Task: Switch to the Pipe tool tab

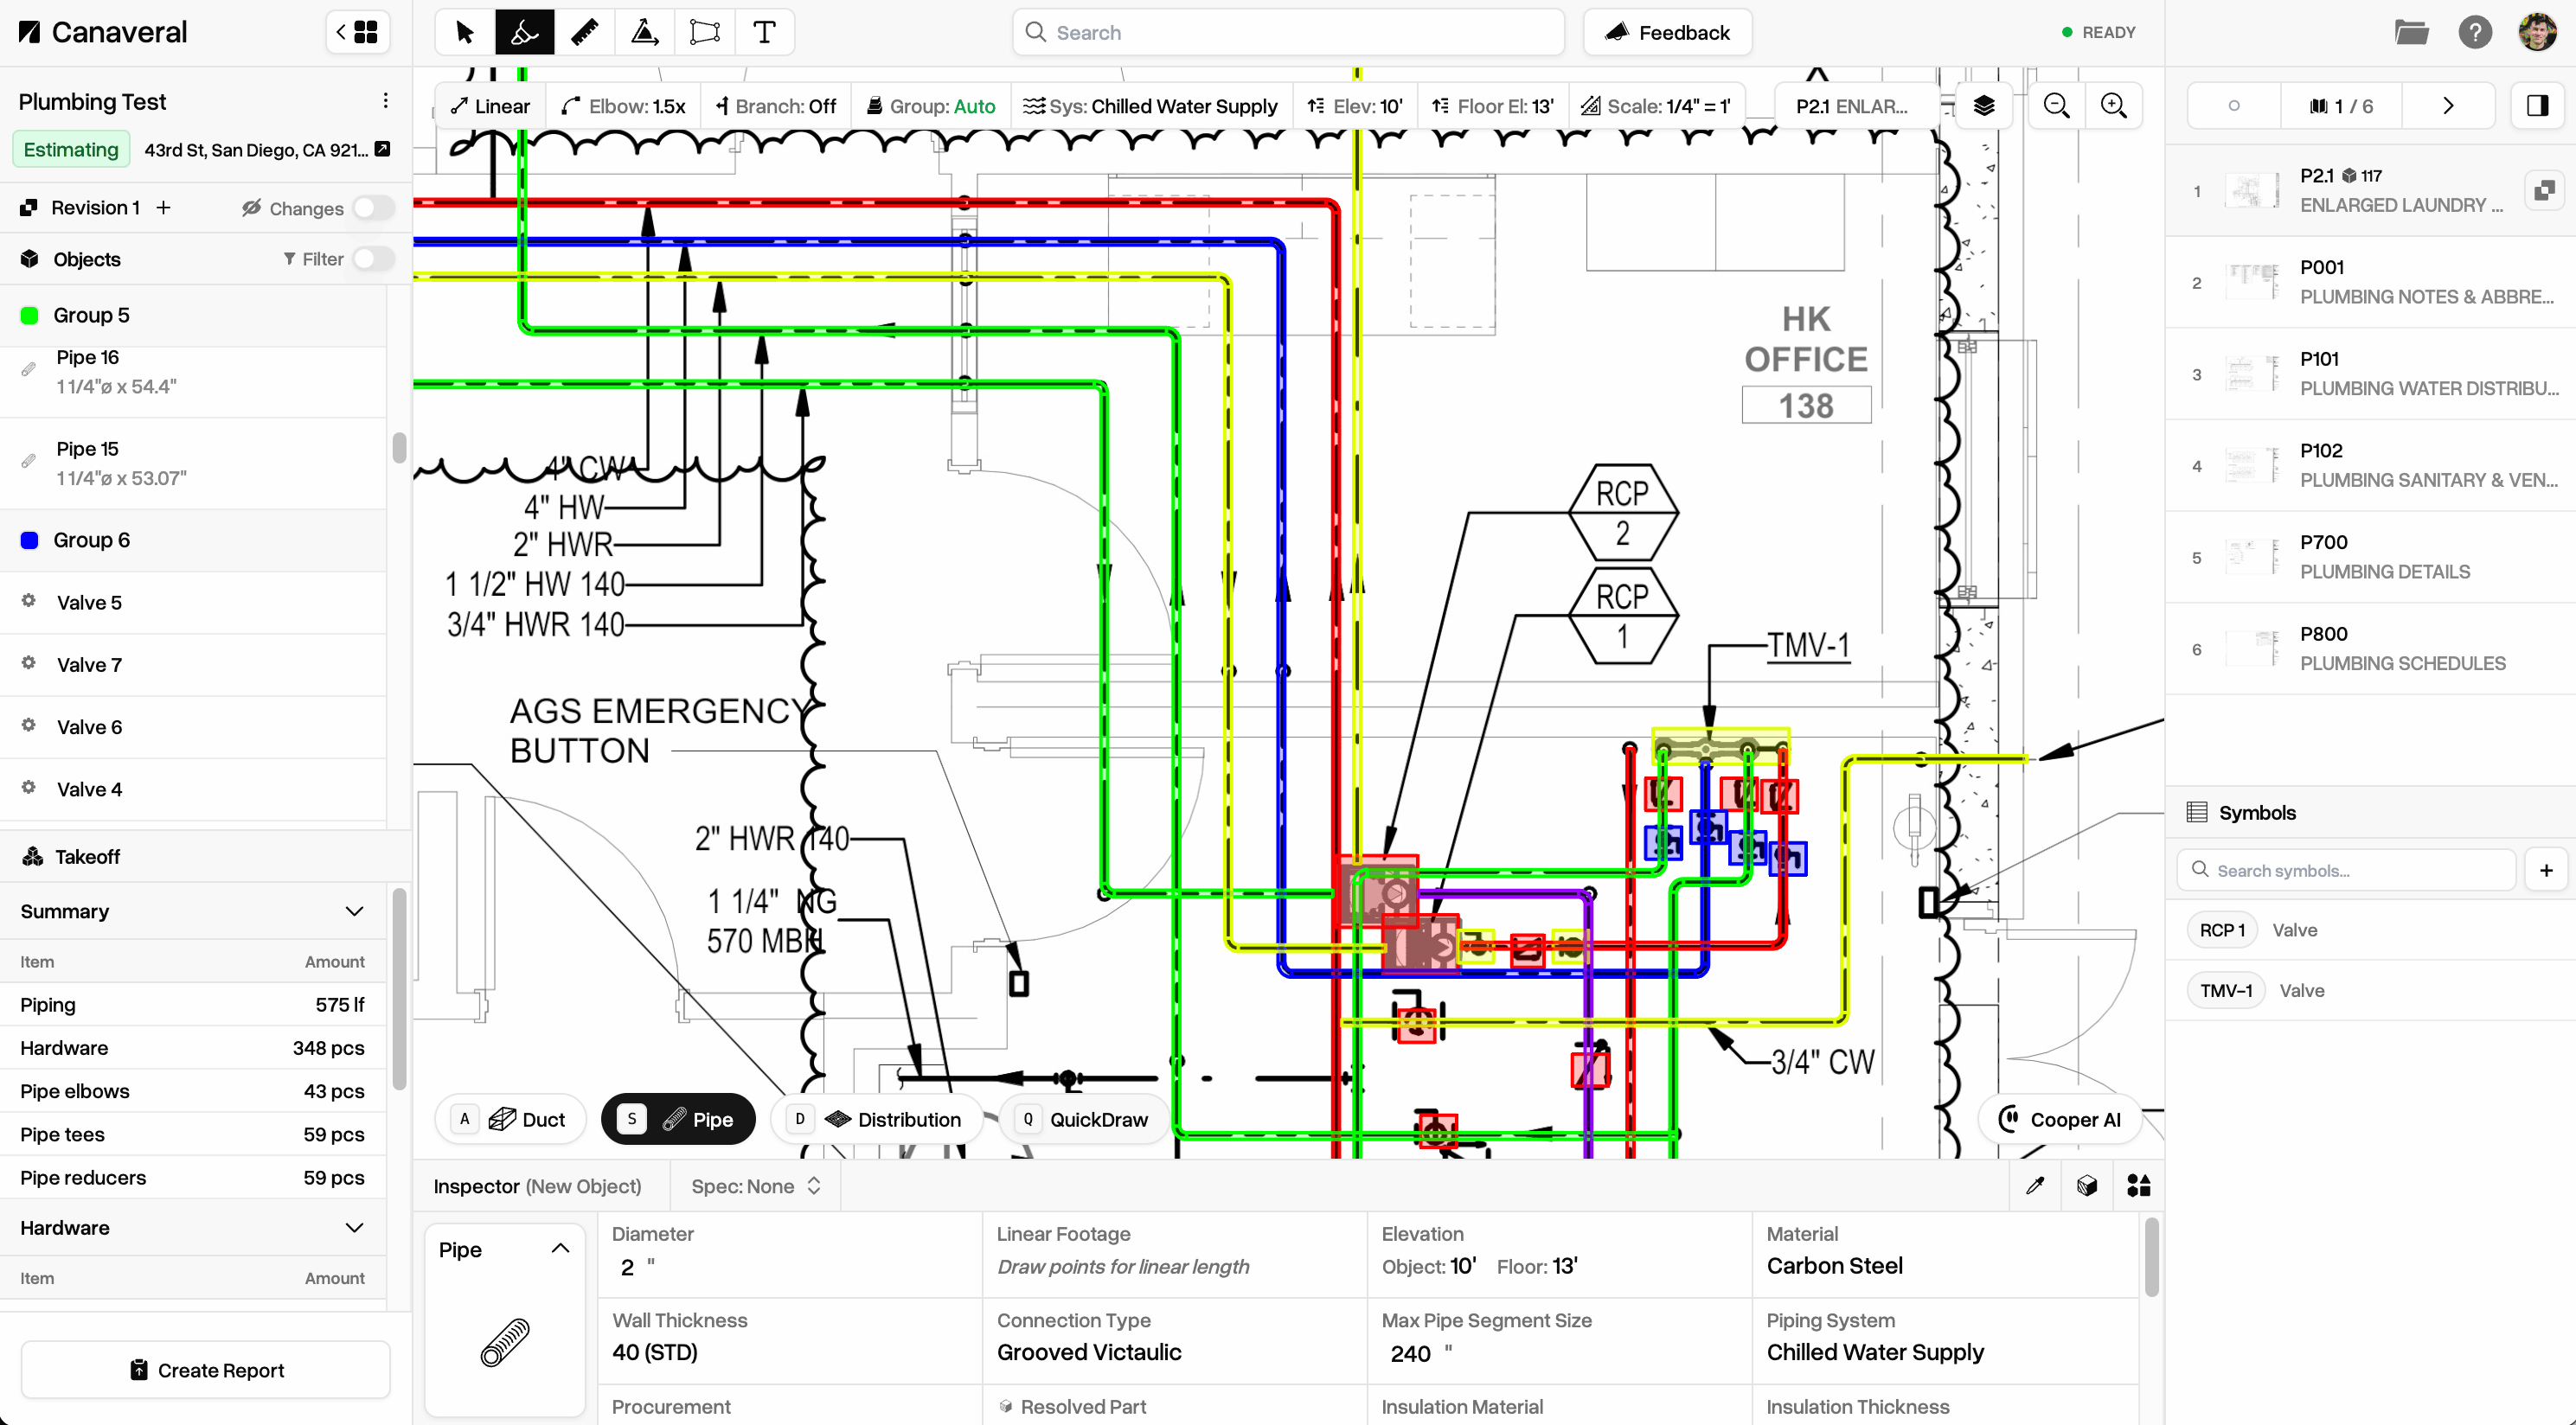Action: click(678, 1119)
